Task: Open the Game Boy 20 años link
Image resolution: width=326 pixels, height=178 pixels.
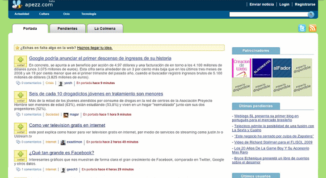Action: point(271,150)
